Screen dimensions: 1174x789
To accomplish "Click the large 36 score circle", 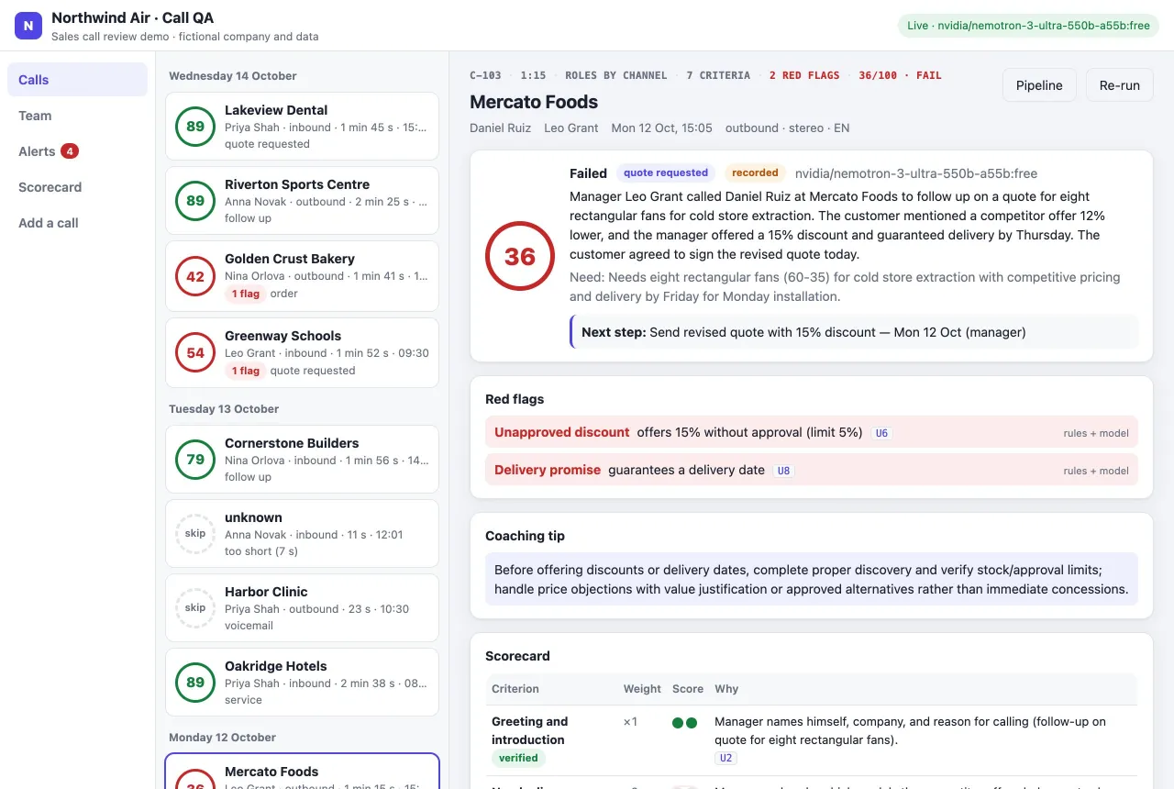I will (520, 256).
